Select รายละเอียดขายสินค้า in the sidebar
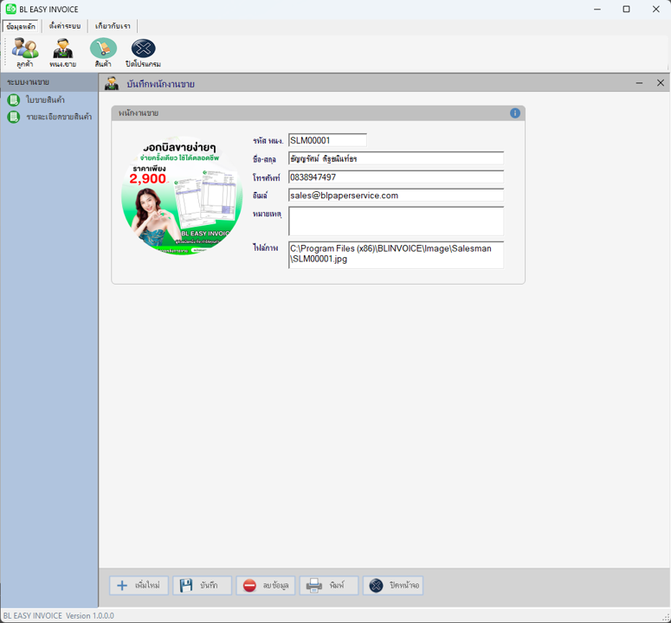The height and width of the screenshot is (623, 671). tap(58, 117)
